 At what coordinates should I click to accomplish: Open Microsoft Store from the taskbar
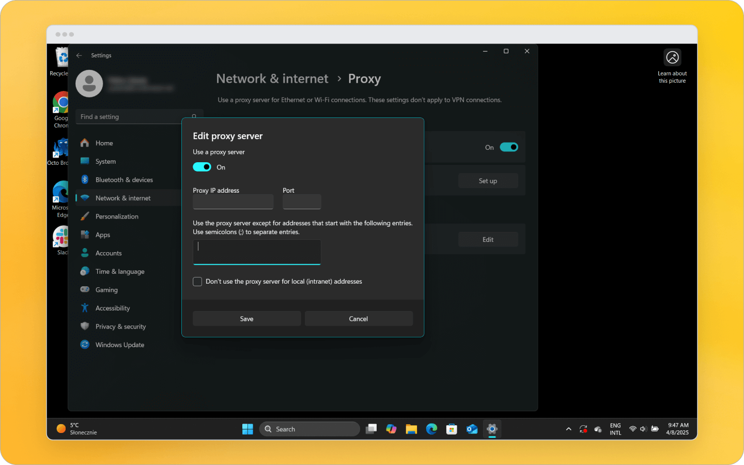[x=452, y=429]
